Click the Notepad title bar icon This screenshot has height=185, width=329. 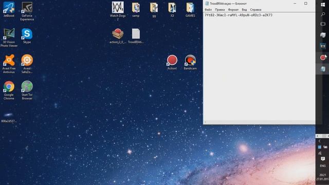coord(207,4)
